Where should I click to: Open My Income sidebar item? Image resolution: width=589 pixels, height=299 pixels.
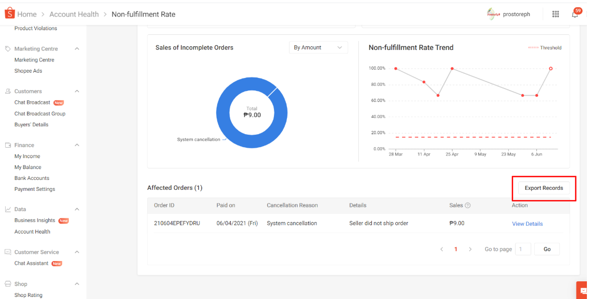27,157
